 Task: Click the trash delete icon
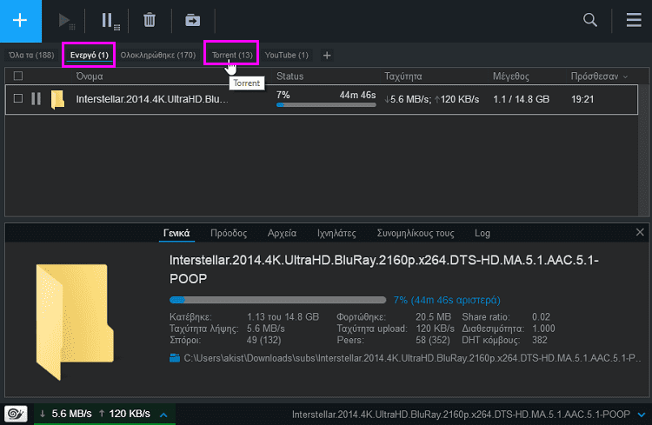click(150, 20)
